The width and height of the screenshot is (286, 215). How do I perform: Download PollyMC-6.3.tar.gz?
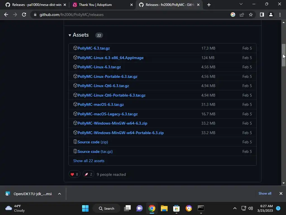pos(94,48)
